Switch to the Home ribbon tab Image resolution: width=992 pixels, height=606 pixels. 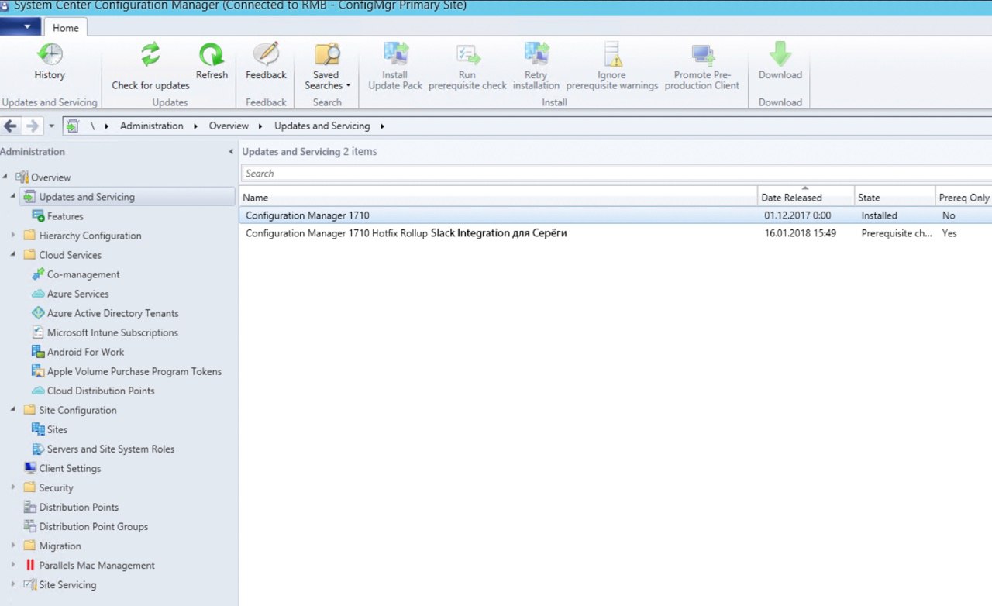(65, 27)
